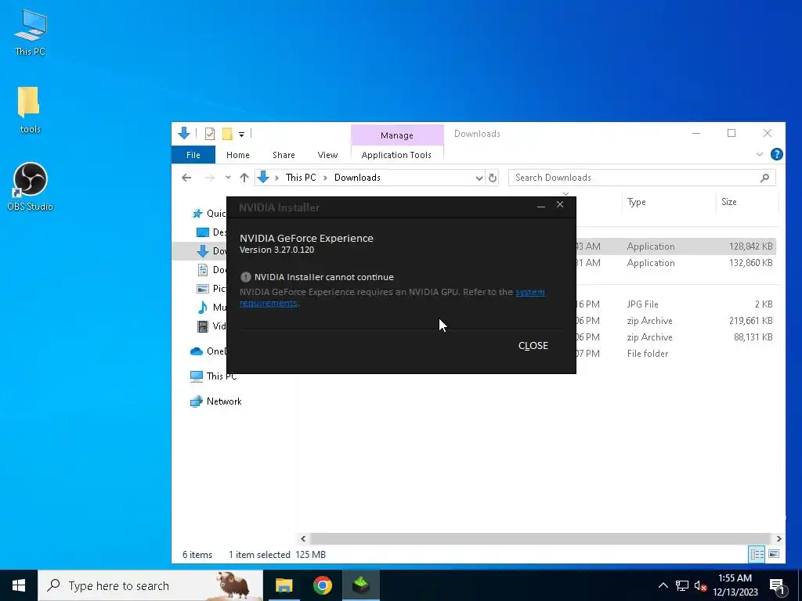
Task: Select OBS Studio desktop shortcut
Action: 31,186
